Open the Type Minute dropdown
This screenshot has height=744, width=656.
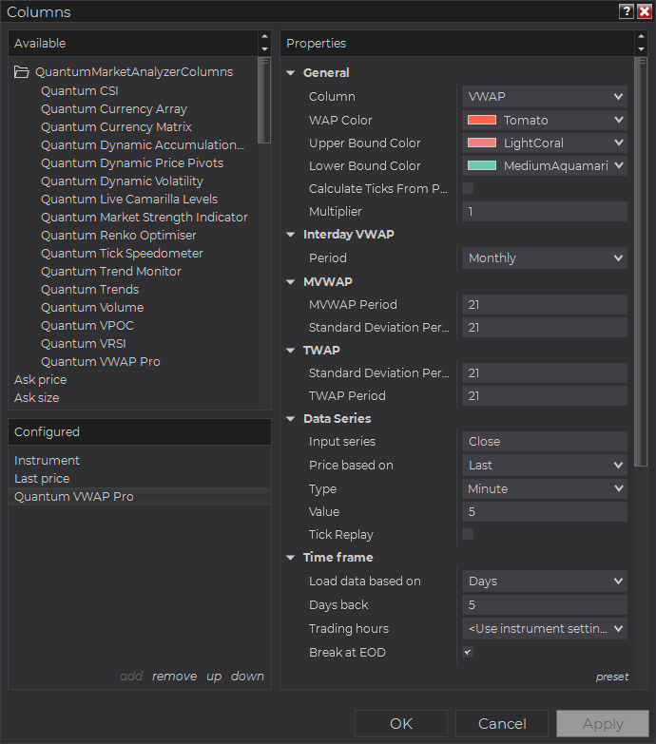tap(545, 488)
